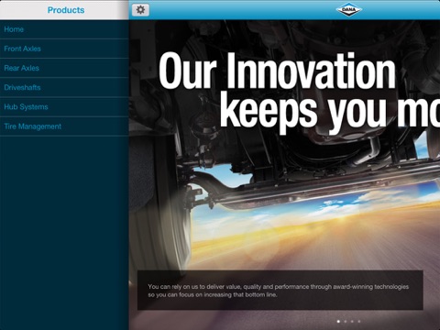
Task: Open the gear settings icon
Action: [140, 10]
